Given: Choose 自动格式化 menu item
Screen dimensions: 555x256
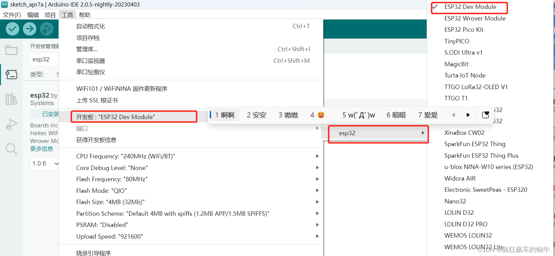Looking at the screenshot, I should [191, 26].
